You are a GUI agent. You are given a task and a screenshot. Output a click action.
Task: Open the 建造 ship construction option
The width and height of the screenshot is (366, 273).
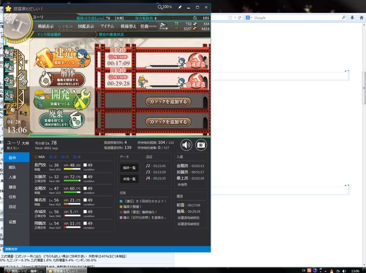(x=62, y=57)
